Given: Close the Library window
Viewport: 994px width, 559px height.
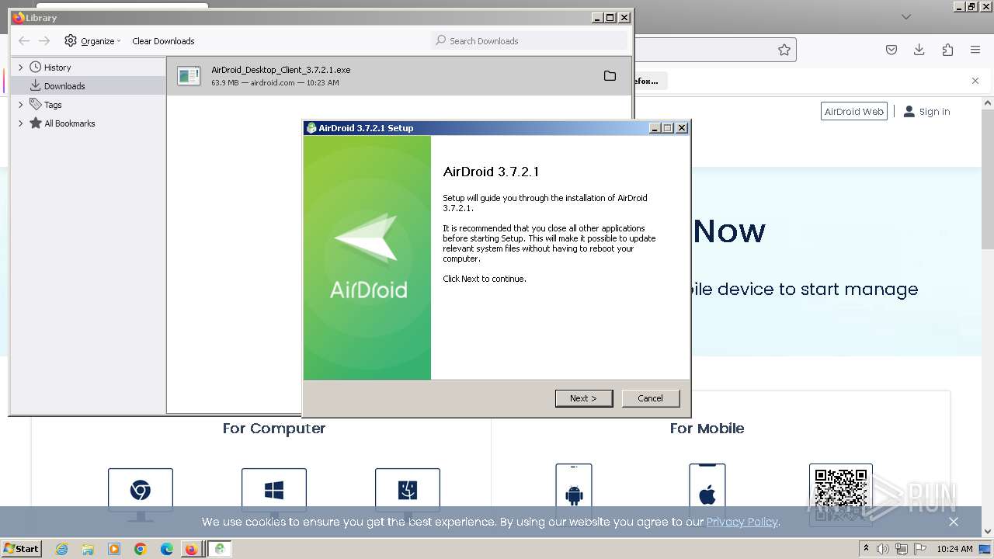Looking at the screenshot, I should tap(624, 17).
